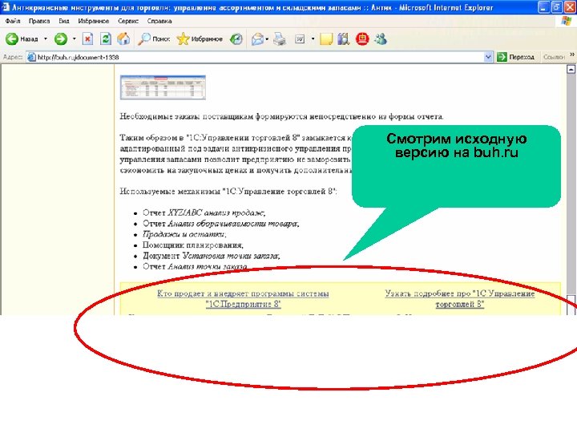Open the Правка menu

pos(39,21)
